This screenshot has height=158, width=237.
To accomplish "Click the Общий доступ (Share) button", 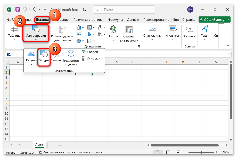I will pos(215,19).
